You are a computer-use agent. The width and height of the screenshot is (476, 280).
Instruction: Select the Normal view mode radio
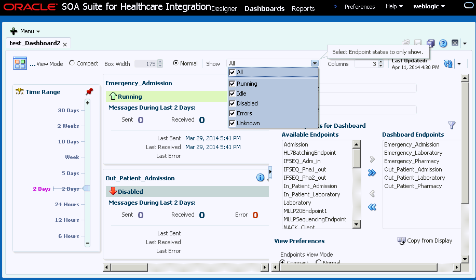175,63
